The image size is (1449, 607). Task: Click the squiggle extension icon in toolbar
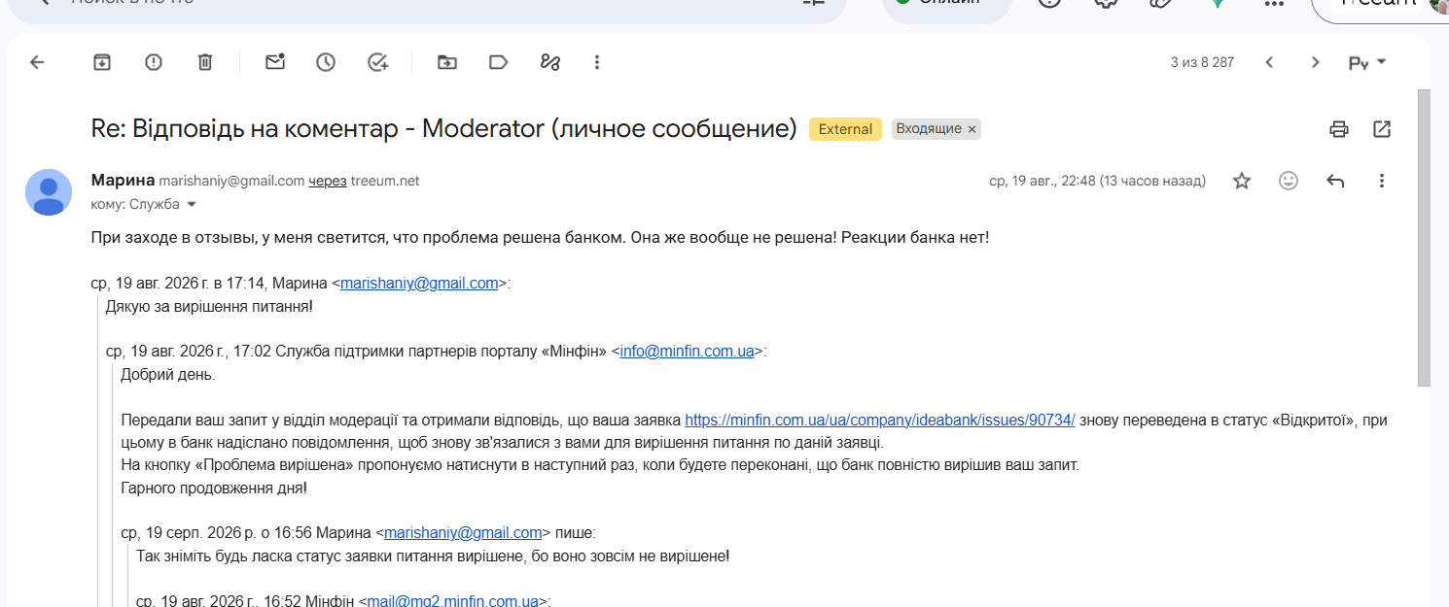(x=550, y=62)
